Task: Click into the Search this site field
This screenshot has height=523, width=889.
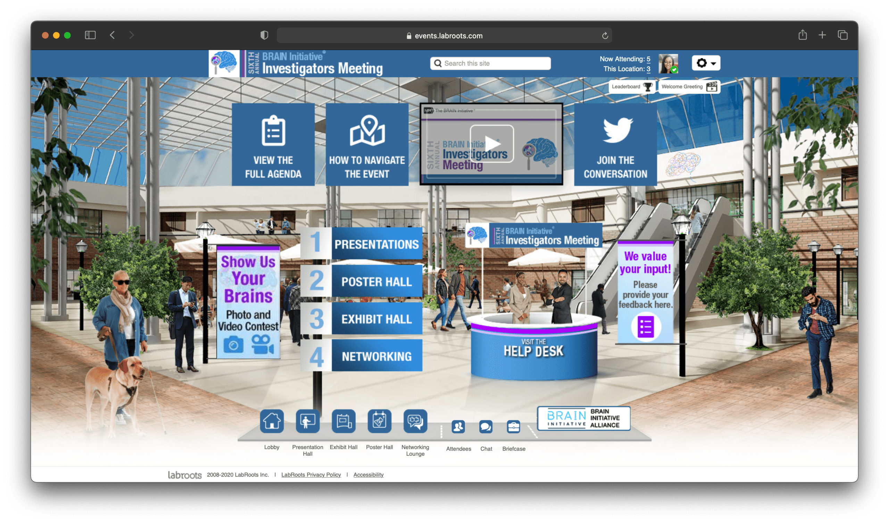Action: pos(490,64)
